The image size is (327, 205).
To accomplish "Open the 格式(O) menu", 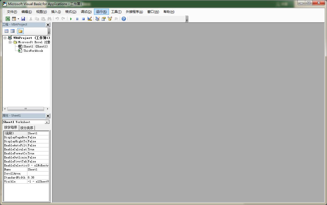I will (x=71, y=12).
